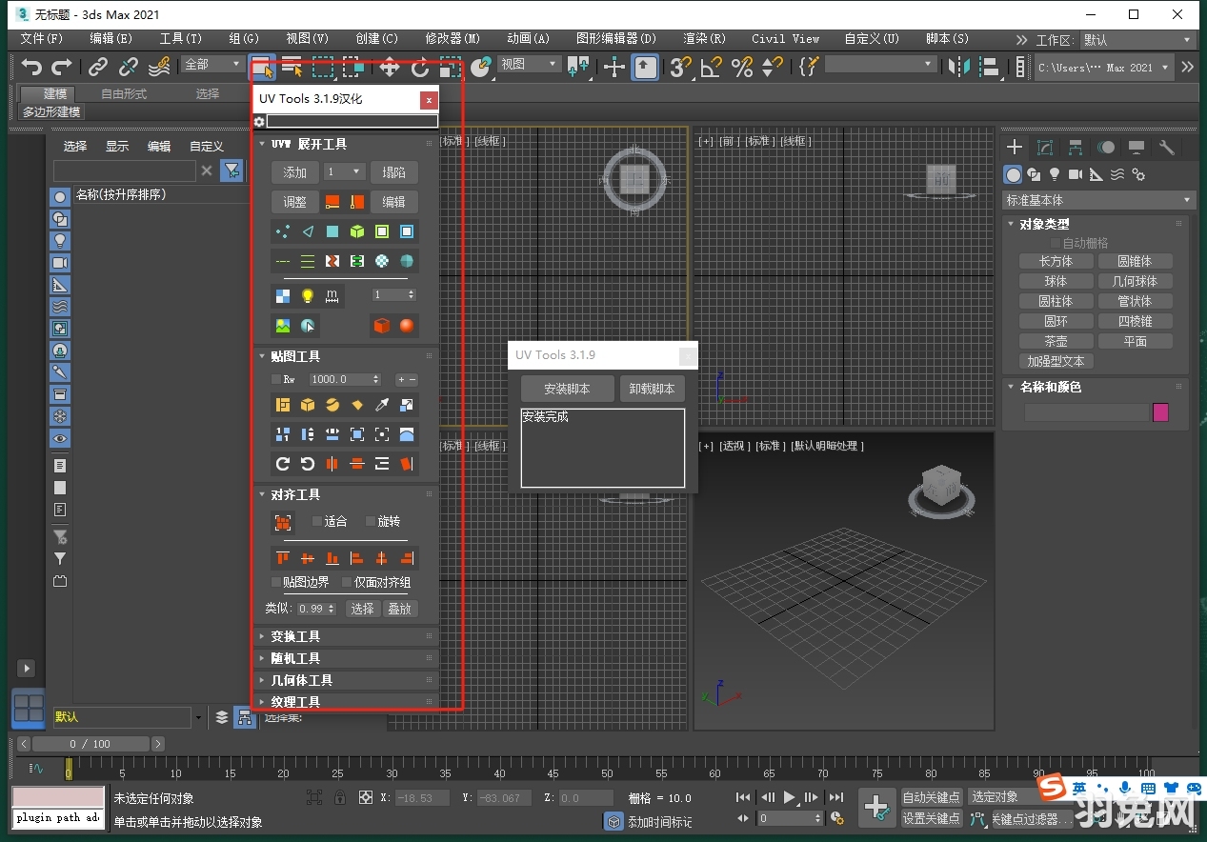Click the 茶壶 object type button
The height and width of the screenshot is (842, 1207).
(x=1055, y=340)
